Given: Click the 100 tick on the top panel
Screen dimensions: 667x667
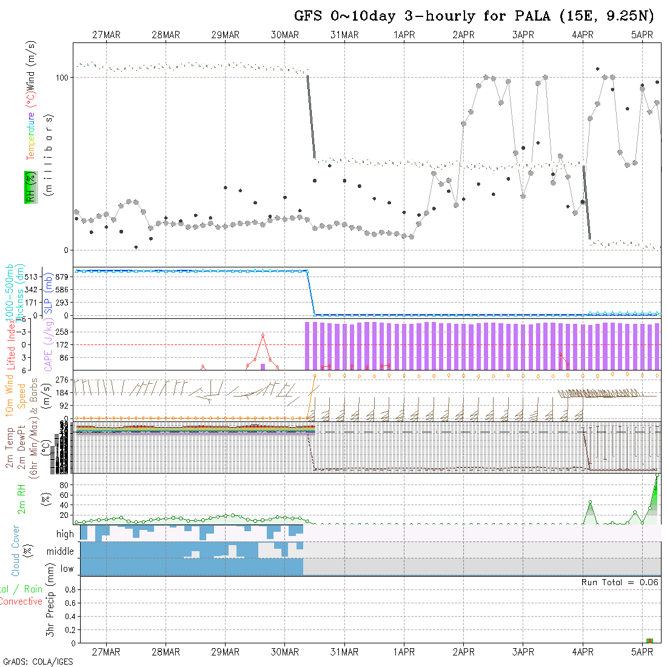Looking at the screenshot, I should [x=62, y=78].
